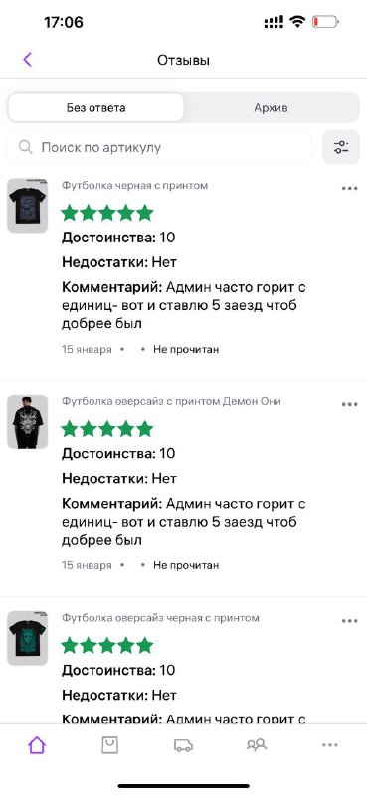Select the Без ответа tab
This screenshot has width=367, height=795.
95,108
